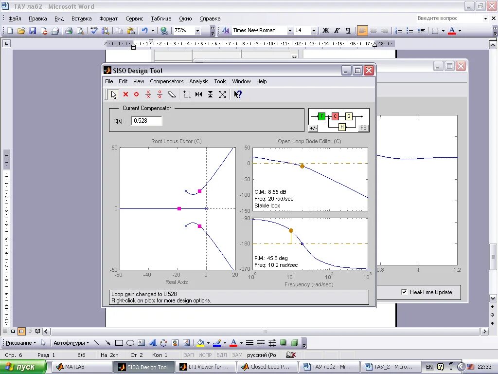Switch to Closed-Loop P... taskbar button

[x=267, y=367]
